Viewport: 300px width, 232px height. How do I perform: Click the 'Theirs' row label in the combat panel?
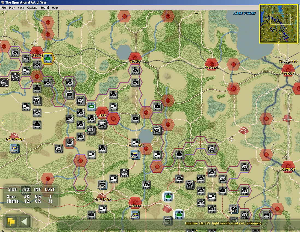tap(13, 201)
